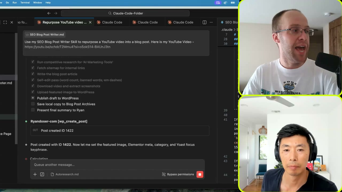The width and height of the screenshot is (342, 192).
Task: Open the Run menu
Action: [x=15, y=3]
